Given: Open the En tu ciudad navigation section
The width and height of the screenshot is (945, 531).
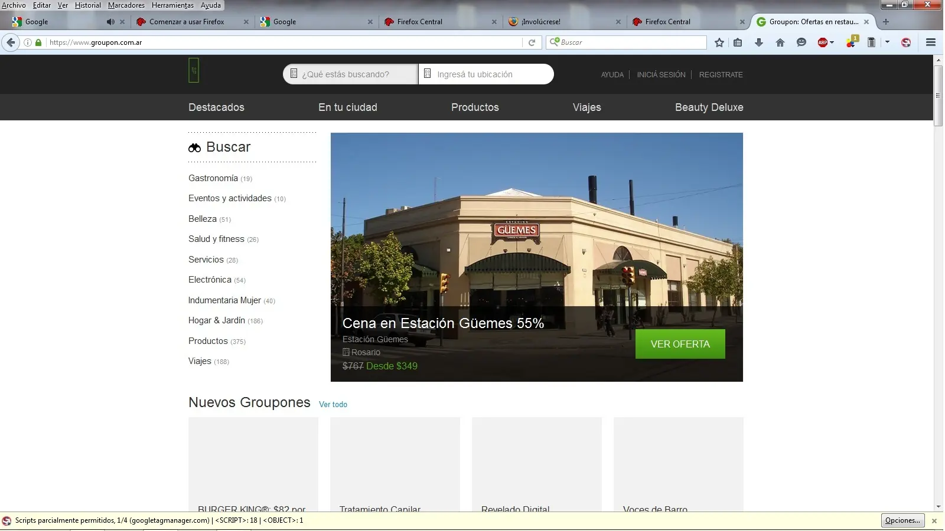Looking at the screenshot, I should pos(348,107).
